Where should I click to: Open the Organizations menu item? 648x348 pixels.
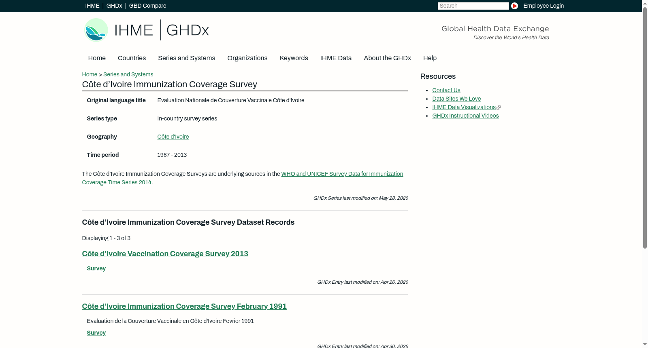click(247, 58)
